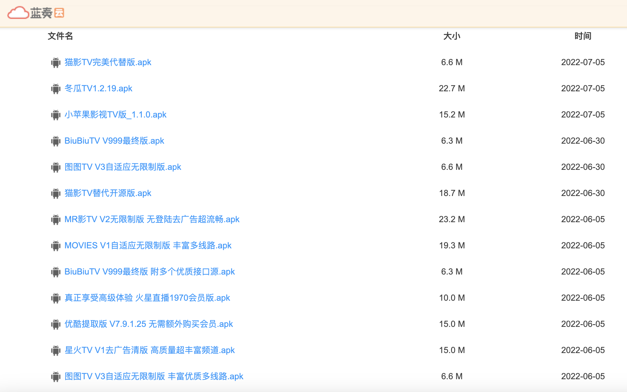Click the Android icon next to 小苹果影视TV版_1.1.0.apk
The width and height of the screenshot is (627, 392).
click(x=56, y=115)
